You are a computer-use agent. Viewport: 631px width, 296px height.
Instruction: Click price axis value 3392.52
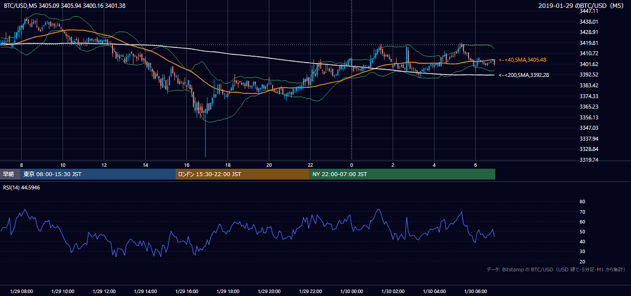[589, 74]
